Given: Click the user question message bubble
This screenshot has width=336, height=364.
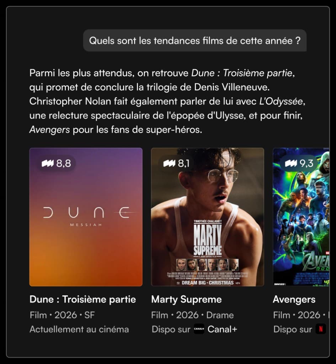Looking at the screenshot, I should coord(195,41).
